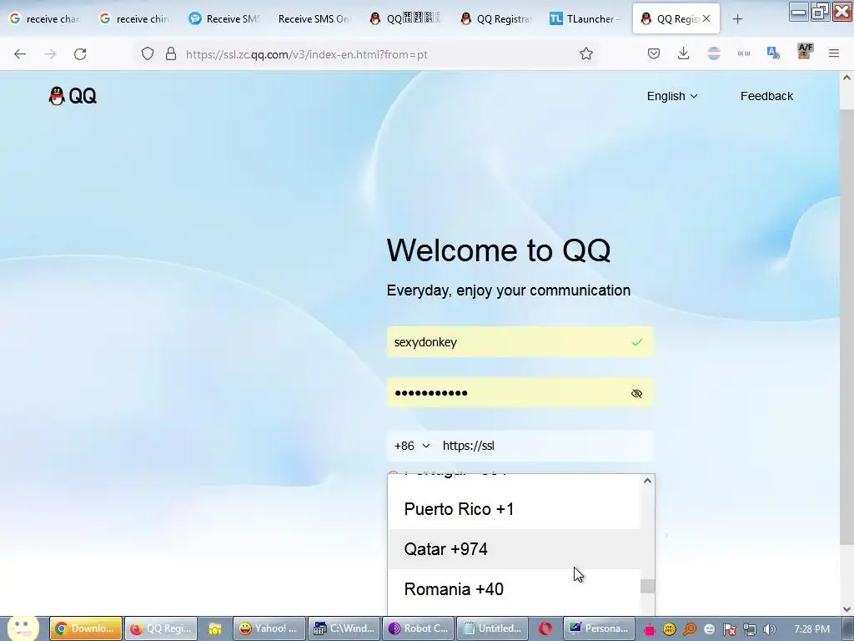Click the 7:28 PM clock

(812, 629)
